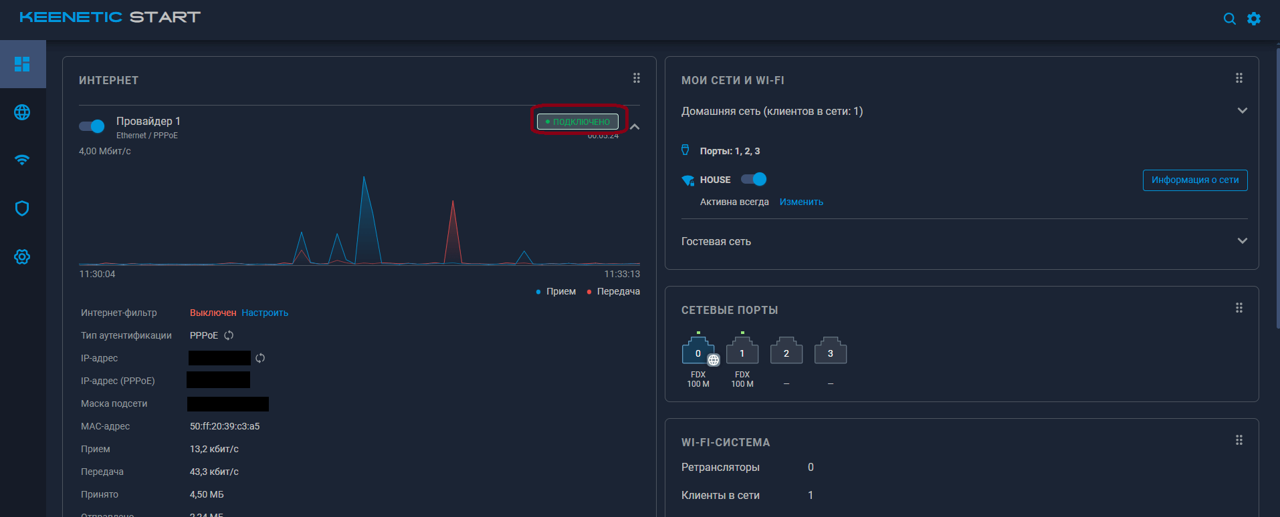Turn off the HOUSE Wi-Fi toggle
Viewport: 1280px width, 517px height.
[x=754, y=179]
